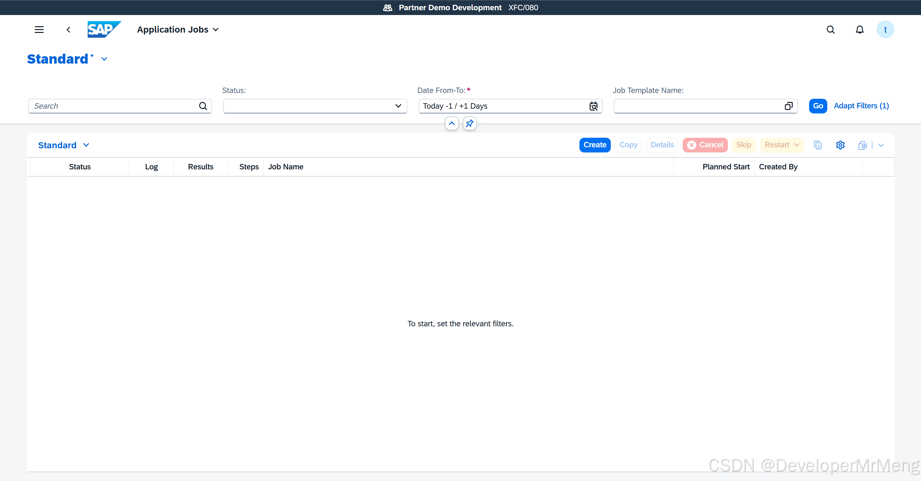Open Job Template Name value help icon
921x481 pixels.
(x=788, y=106)
